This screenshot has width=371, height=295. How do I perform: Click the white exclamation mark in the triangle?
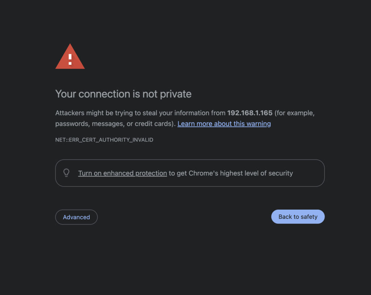pos(70,59)
